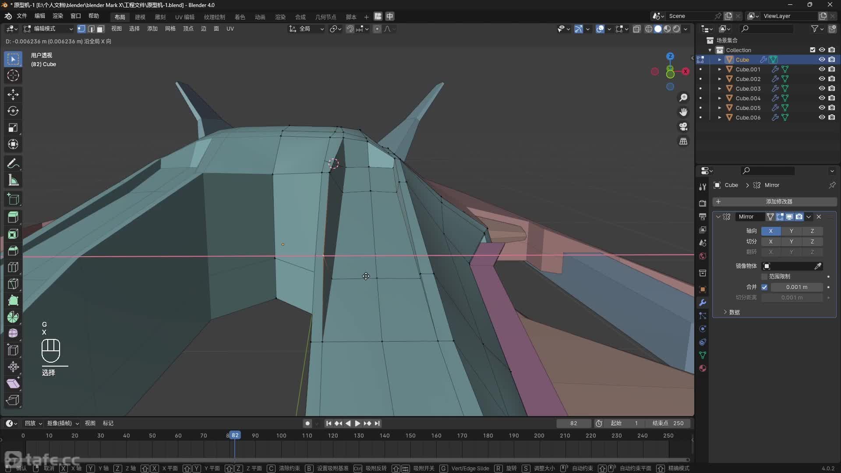This screenshot has height=473, width=841.
Task: Click the zoom view magnifier icon
Action: coord(683,97)
